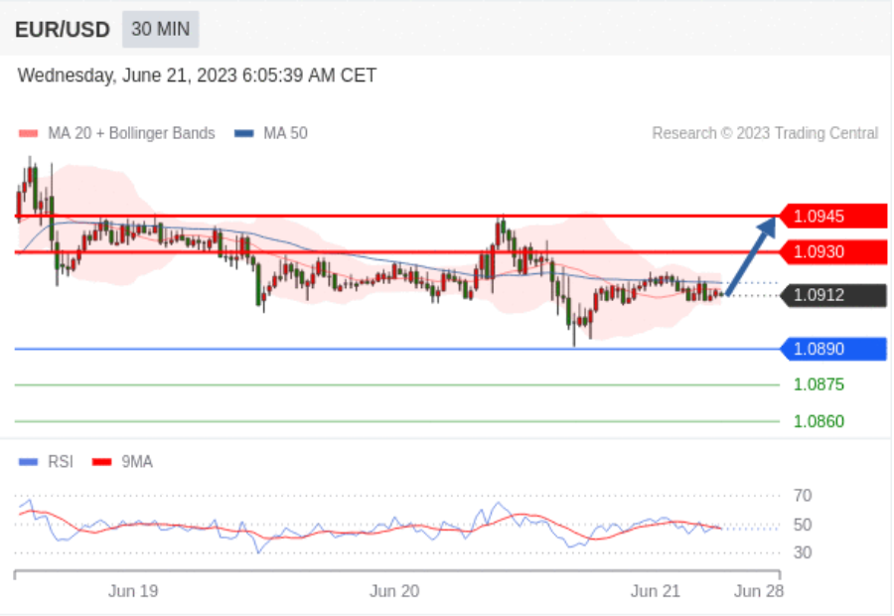Toggle the 9MA legend entry
Viewport: 894px width, 616px height.
tap(123, 462)
